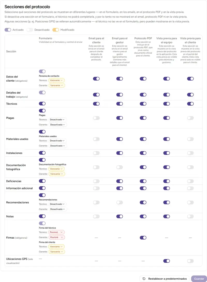The height and width of the screenshot is (282, 207).
Task: Enable Ubicaciones GPS client preview toggle
Action: pos(190,261)
